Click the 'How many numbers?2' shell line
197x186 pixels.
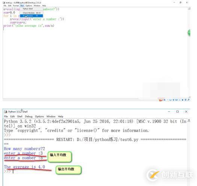[24, 149]
